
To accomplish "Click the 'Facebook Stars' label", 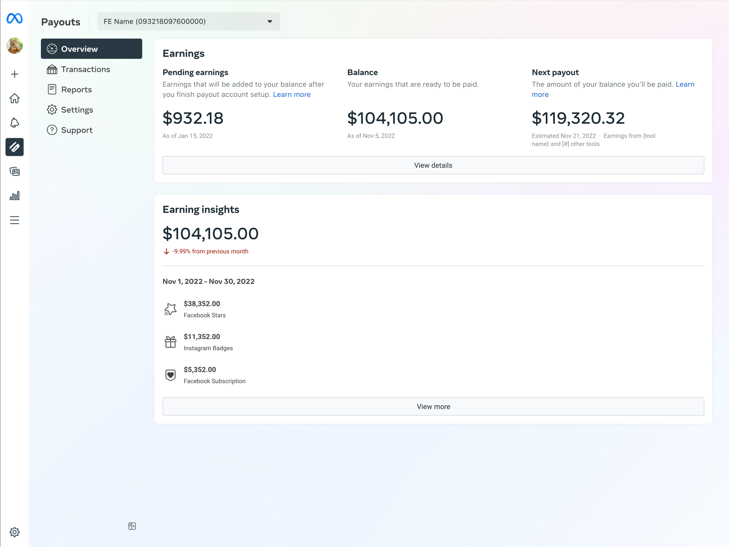I will tap(204, 315).
